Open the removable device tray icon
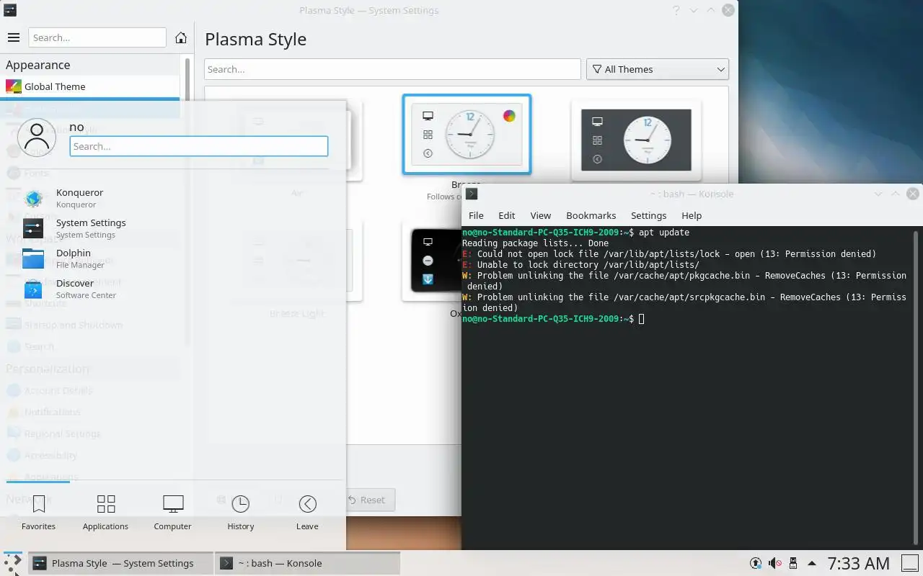923x576 pixels. tap(793, 563)
